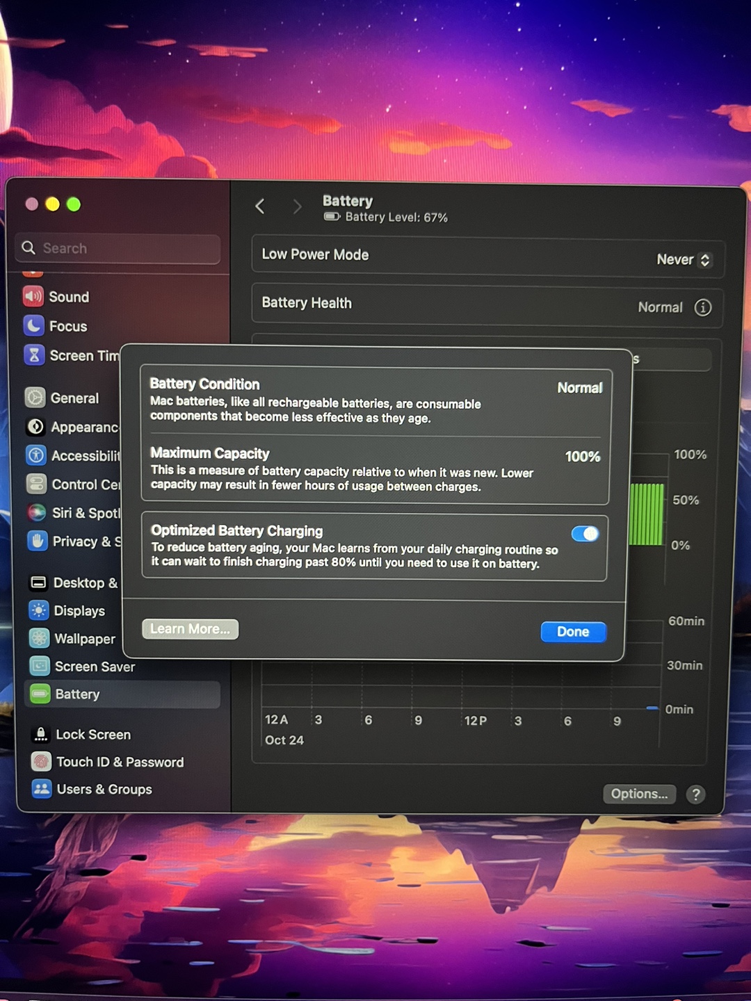Select Battery in the sidebar
This screenshot has height=1001, width=751.
point(122,694)
